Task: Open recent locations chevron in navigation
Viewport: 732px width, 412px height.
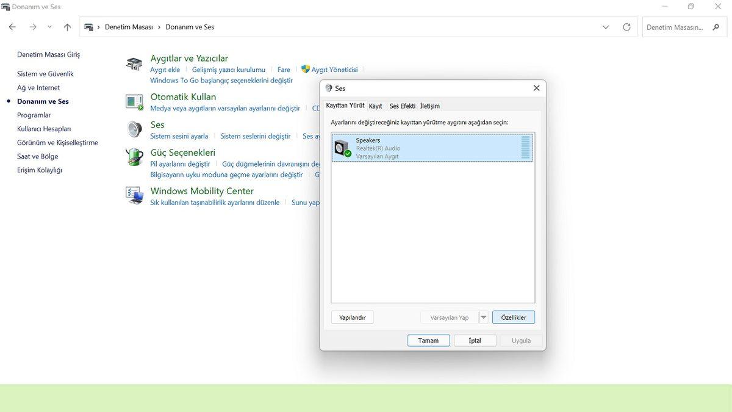Action: click(49, 27)
